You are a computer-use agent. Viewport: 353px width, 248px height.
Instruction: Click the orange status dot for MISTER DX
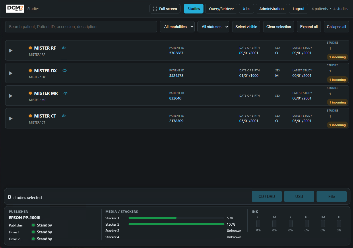(x=30, y=71)
